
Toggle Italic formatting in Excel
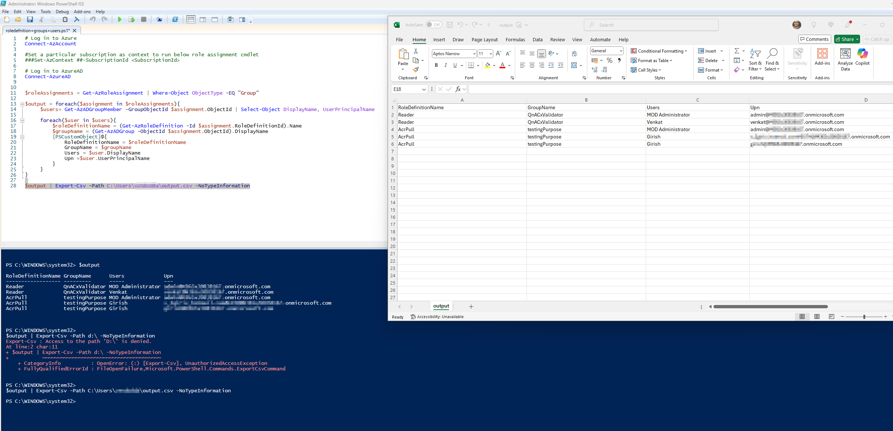click(445, 65)
